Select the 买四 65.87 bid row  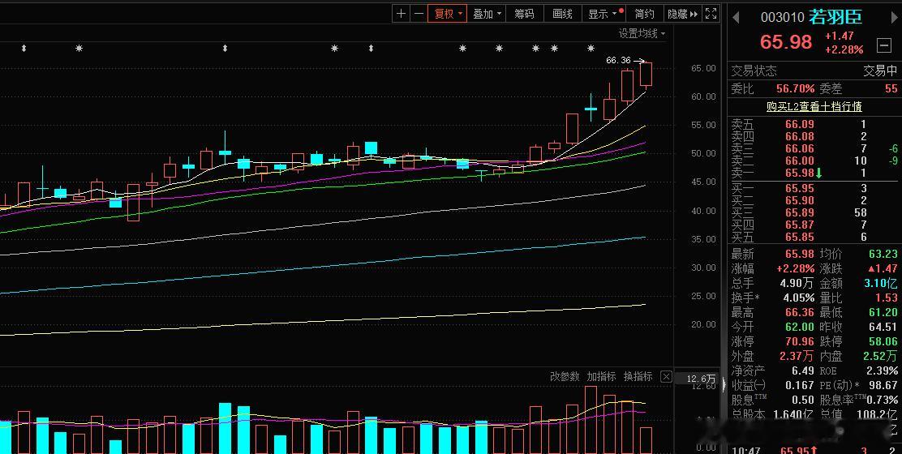(x=814, y=225)
